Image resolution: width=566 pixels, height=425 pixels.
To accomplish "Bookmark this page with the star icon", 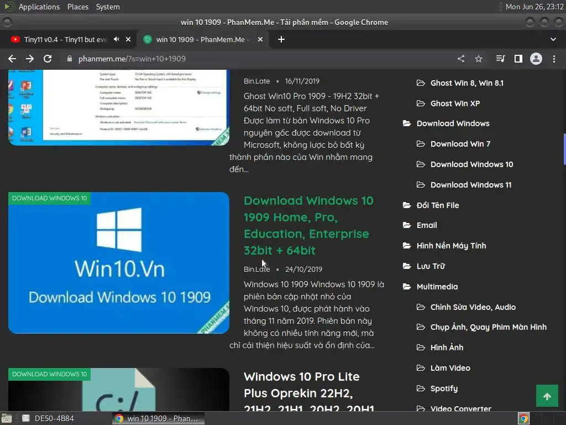I will pos(479,59).
